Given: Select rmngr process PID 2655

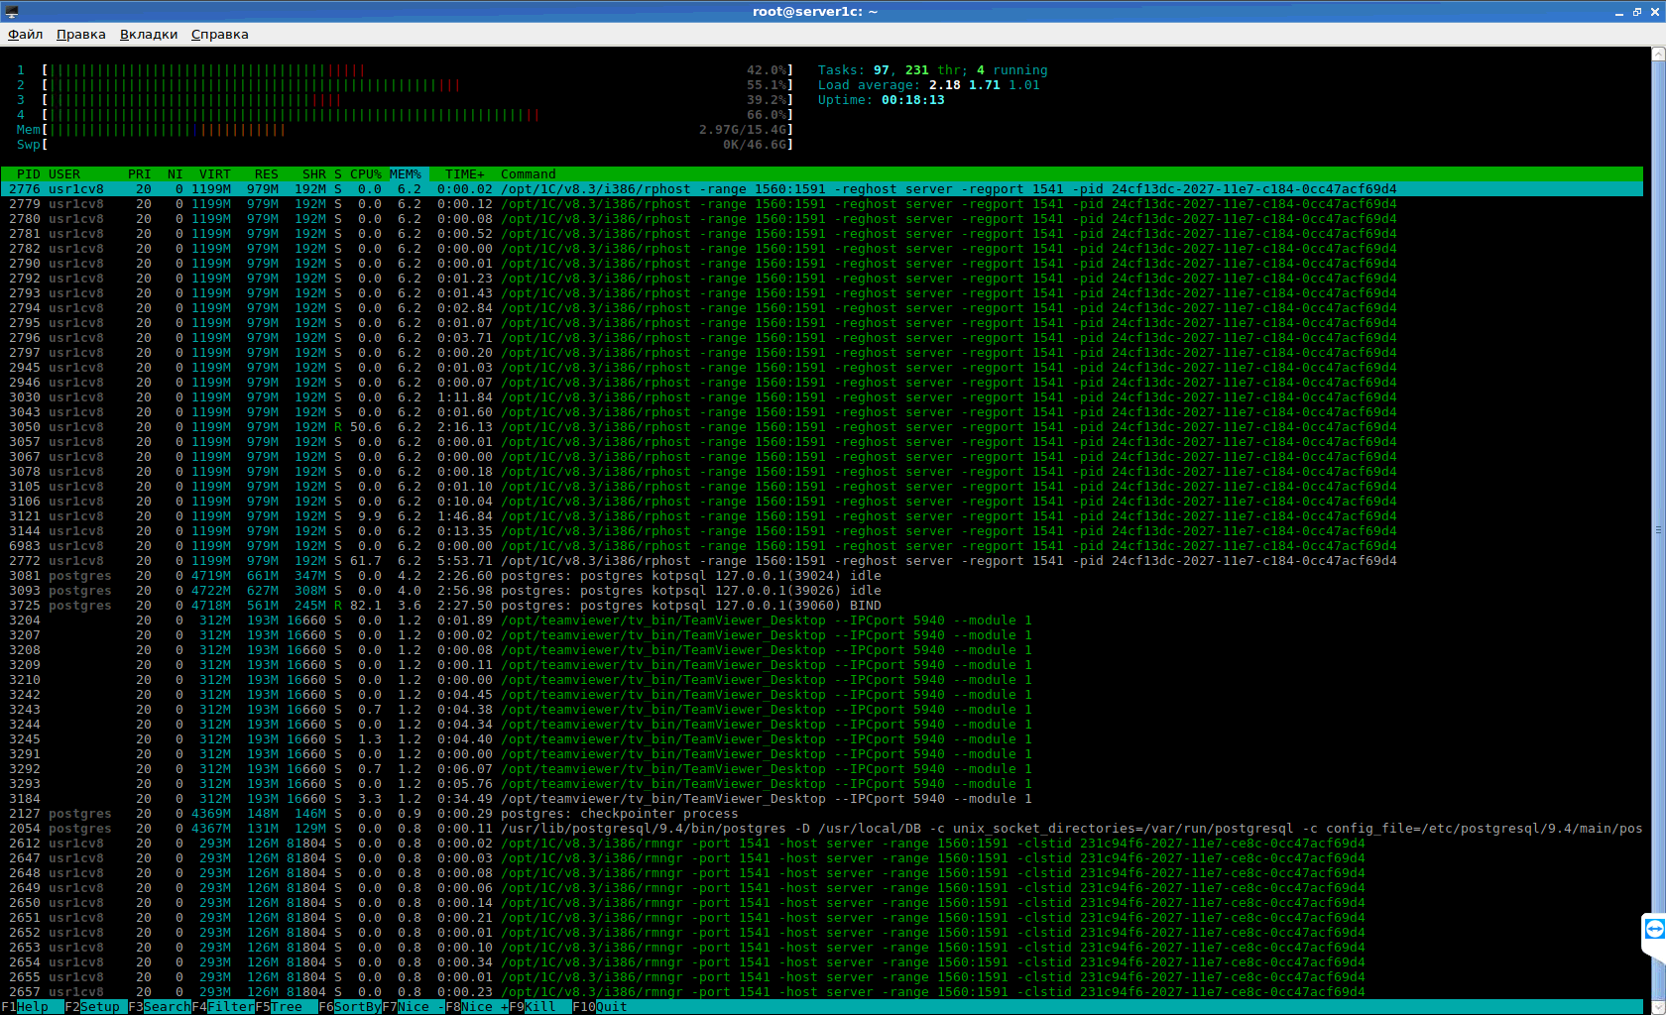Looking at the screenshot, I should [821, 977].
